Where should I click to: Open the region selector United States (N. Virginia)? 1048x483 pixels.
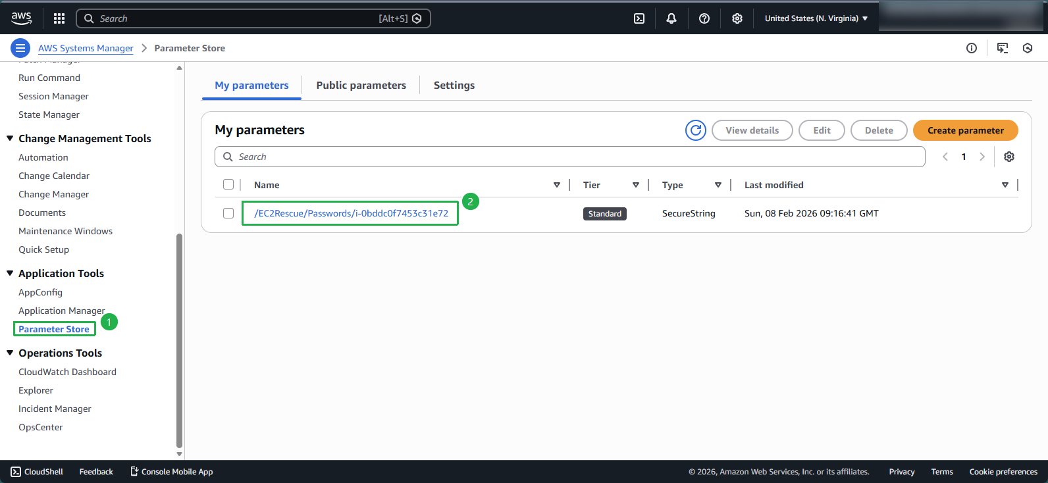click(x=816, y=18)
